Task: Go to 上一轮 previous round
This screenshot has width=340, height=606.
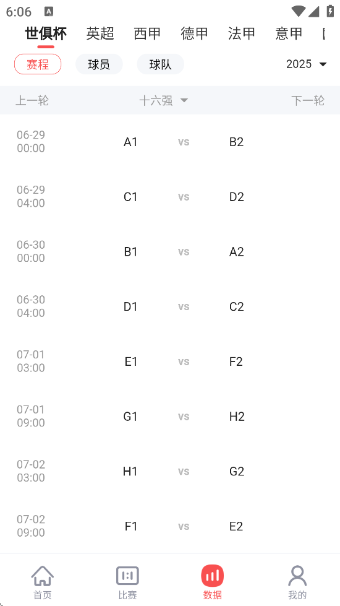Action: click(32, 101)
